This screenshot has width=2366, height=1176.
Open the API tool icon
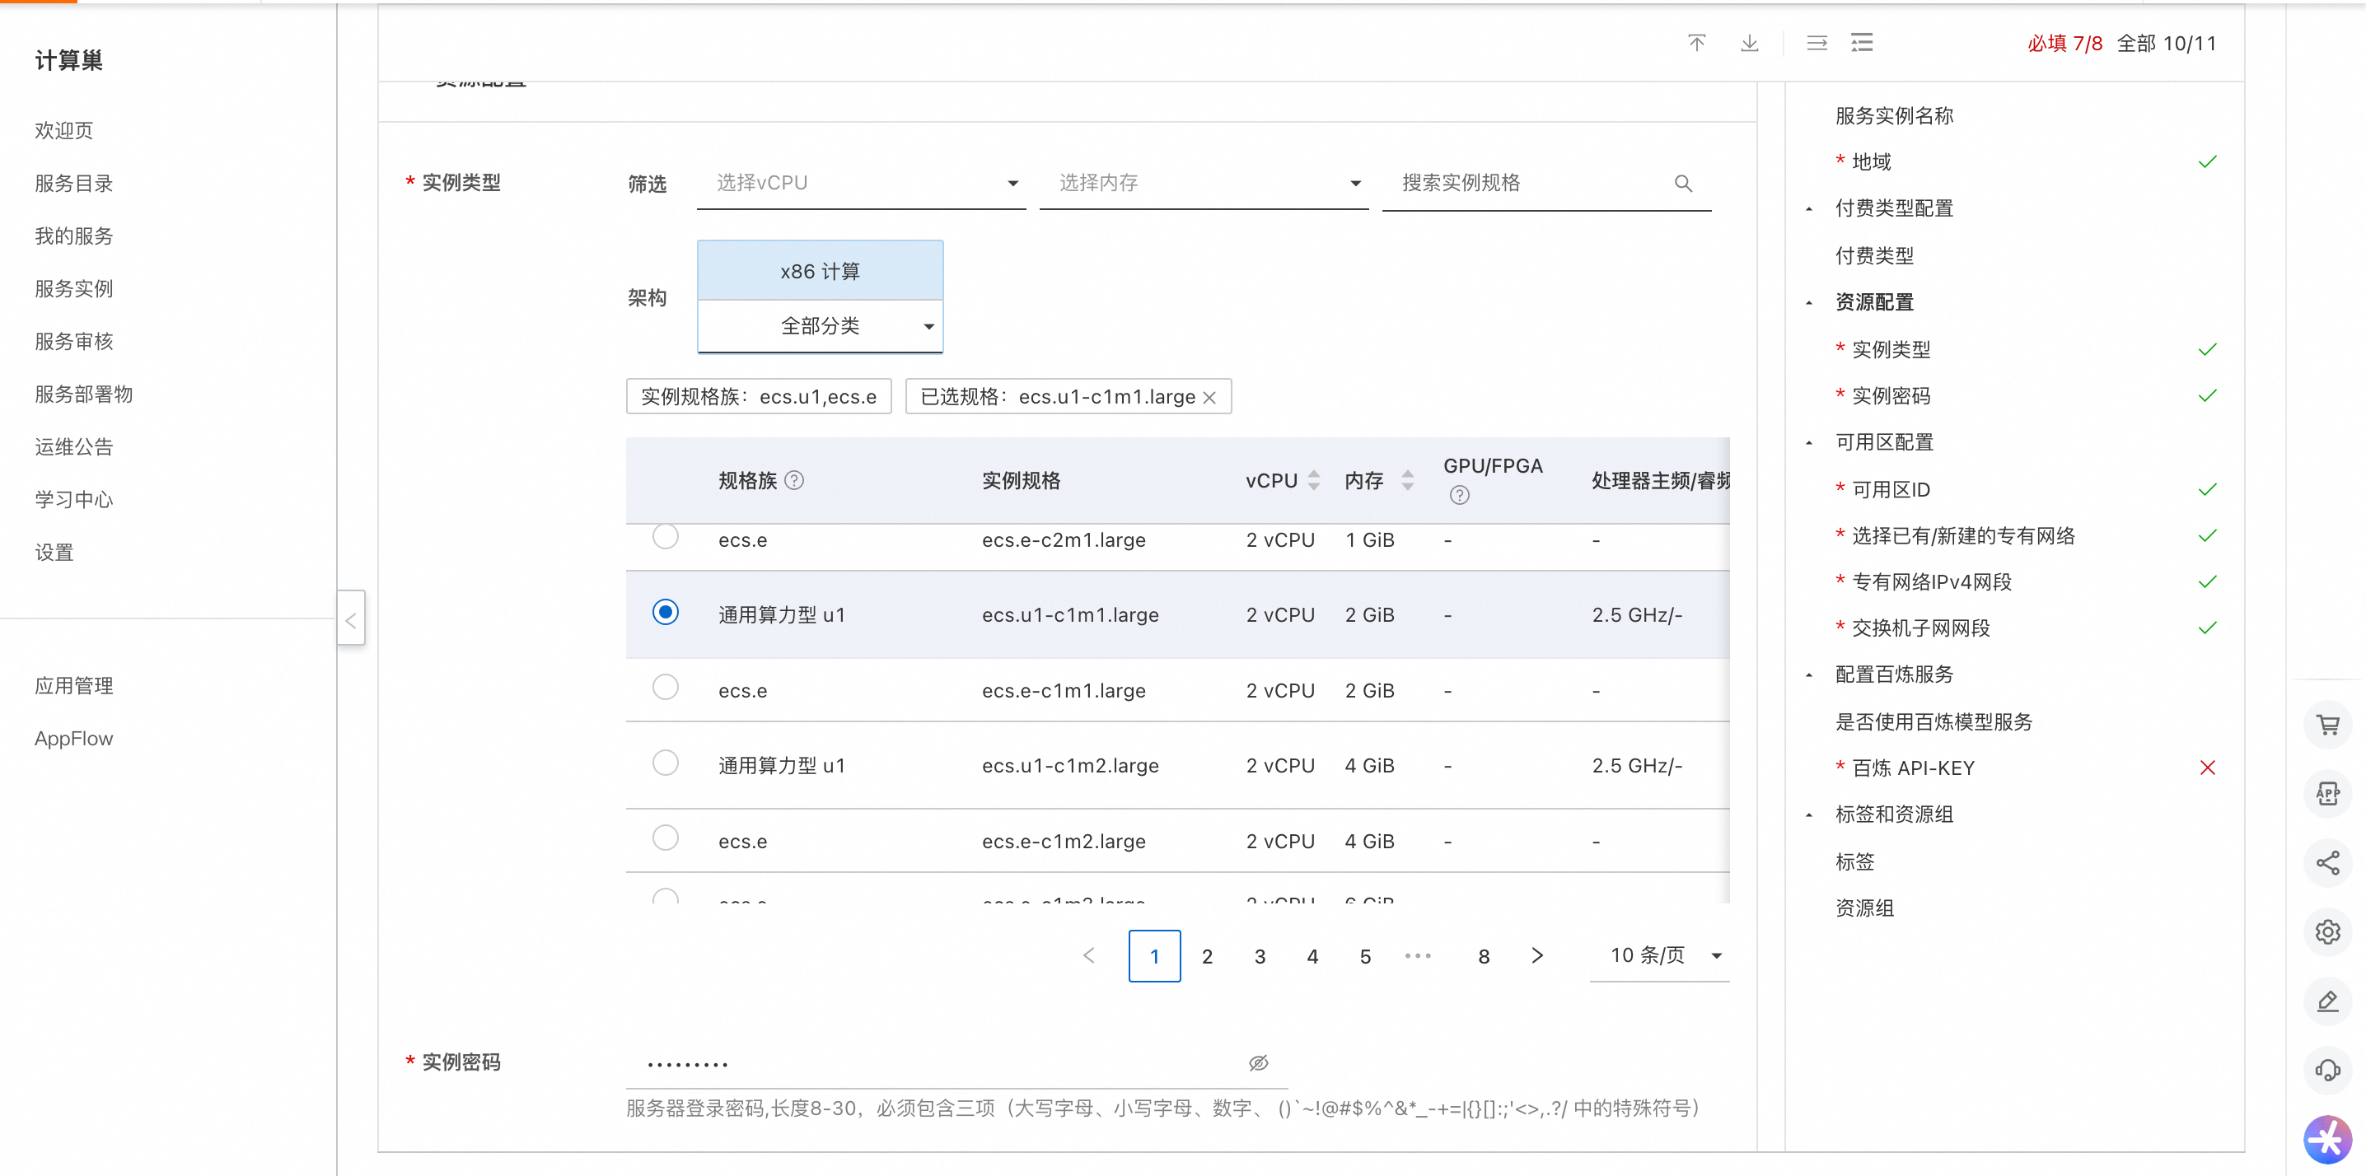tap(2326, 793)
